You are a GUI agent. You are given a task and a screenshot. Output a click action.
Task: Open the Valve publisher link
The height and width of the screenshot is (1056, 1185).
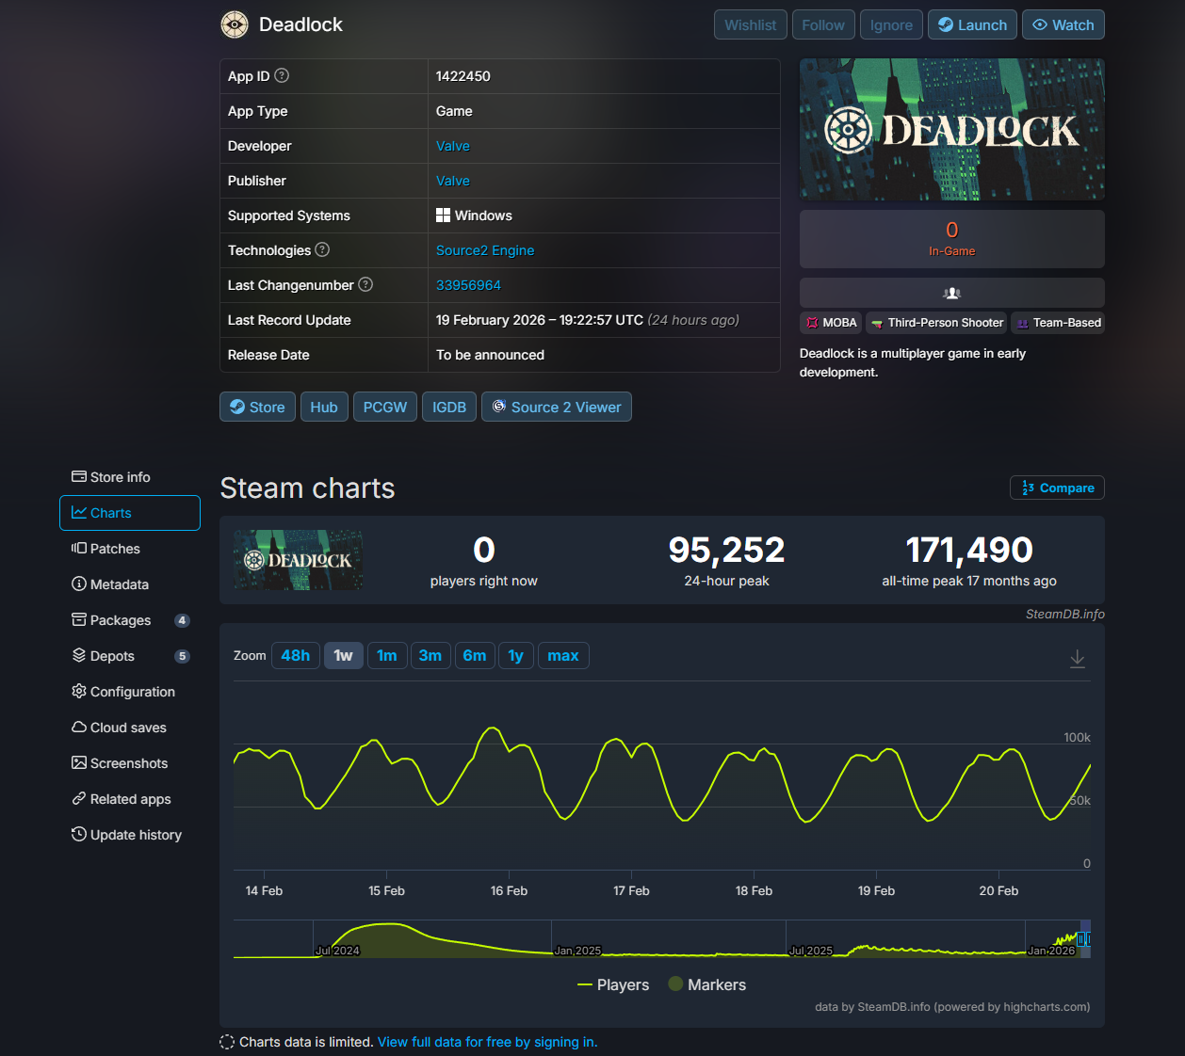point(453,181)
